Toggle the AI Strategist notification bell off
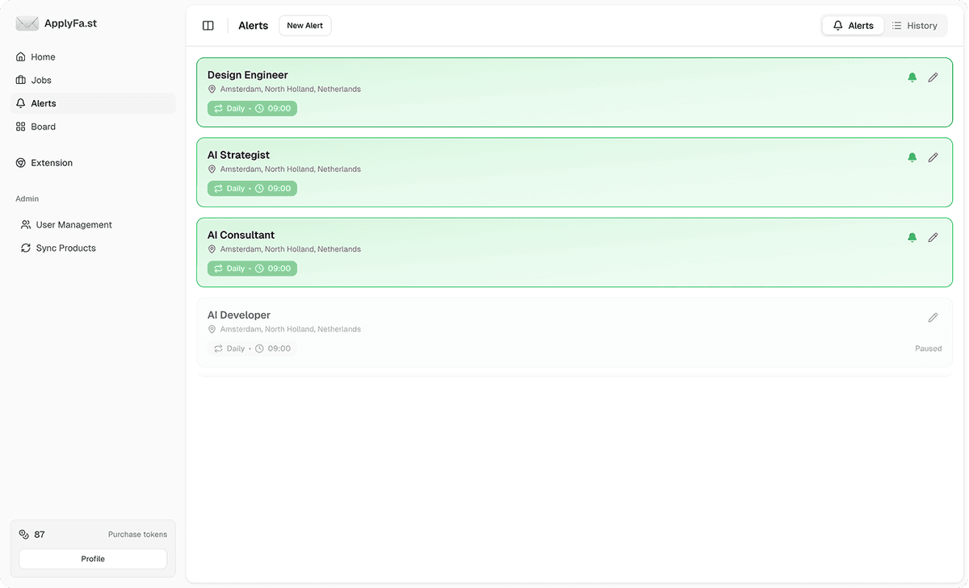 pyautogui.click(x=912, y=157)
